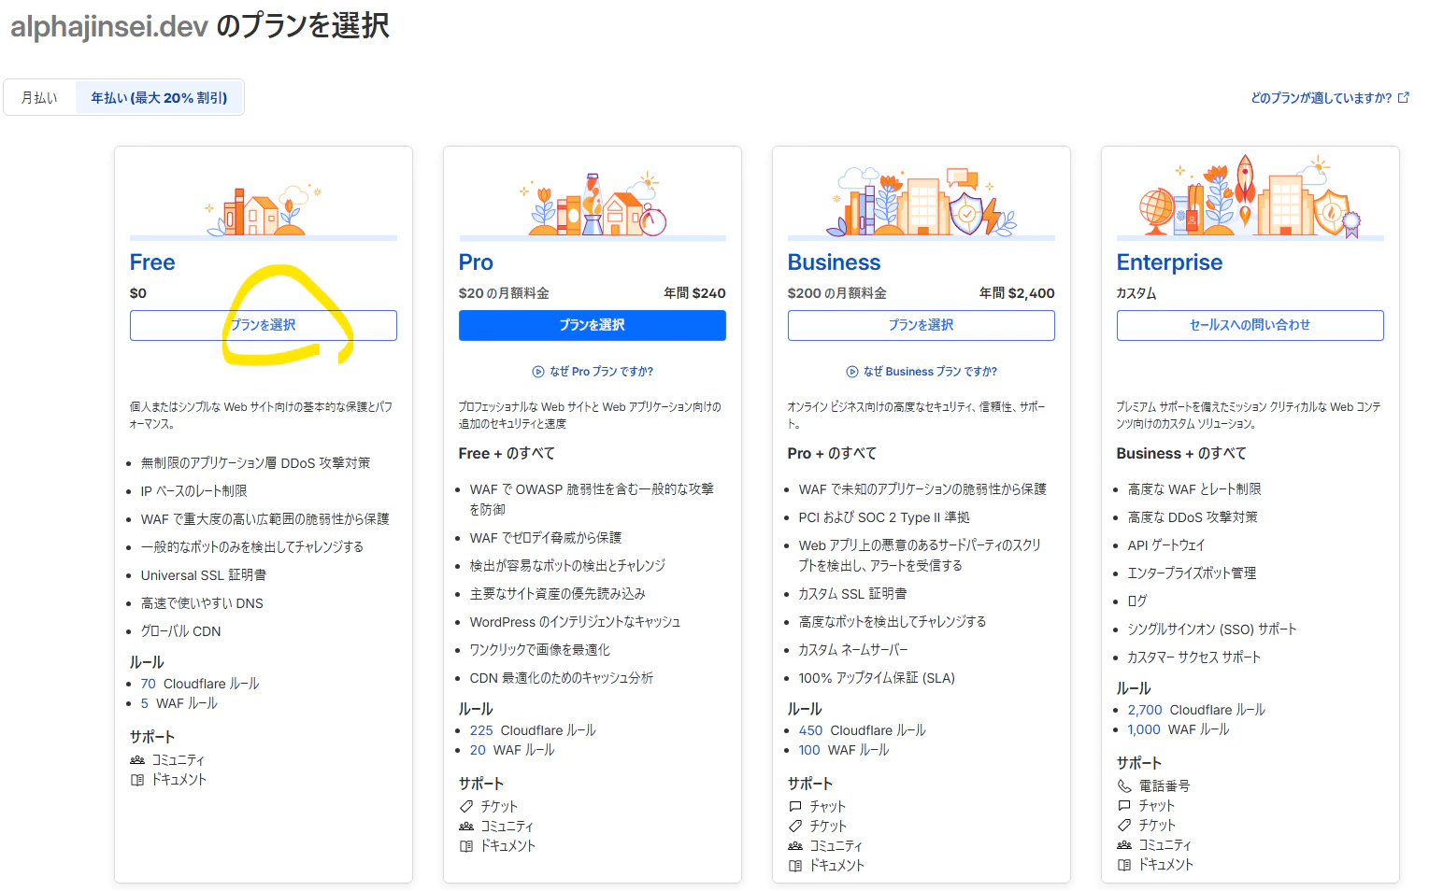Click the PCI および SOC 2 Type II 準拠 text
This screenshot has height=891, width=1429.
(x=884, y=517)
